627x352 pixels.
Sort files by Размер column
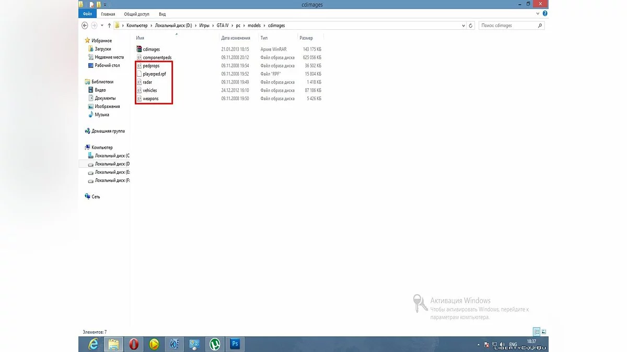pyautogui.click(x=306, y=38)
